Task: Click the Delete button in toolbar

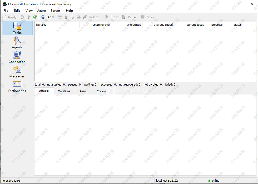Action: click(91, 17)
